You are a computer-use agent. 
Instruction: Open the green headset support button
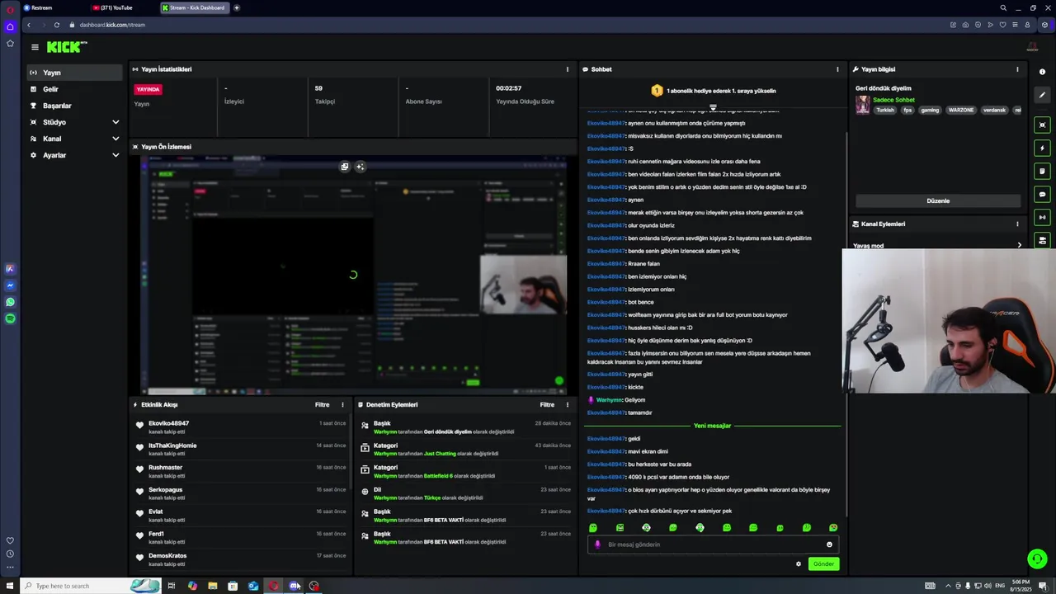[x=1037, y=559]
